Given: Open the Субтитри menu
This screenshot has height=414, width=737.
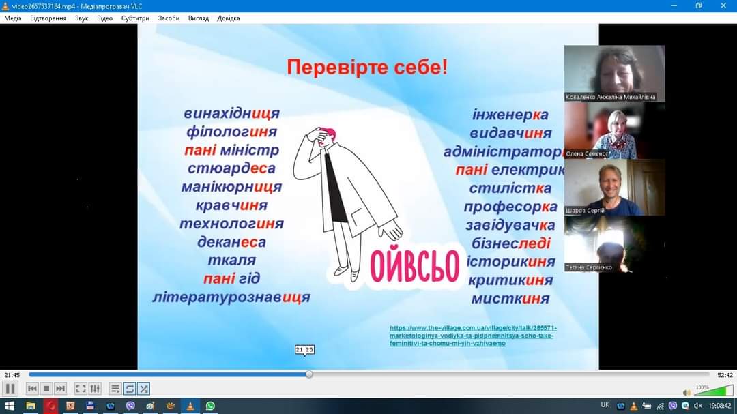Looking at the screenshot, I should pyautogui.click(x=135, y=18).
